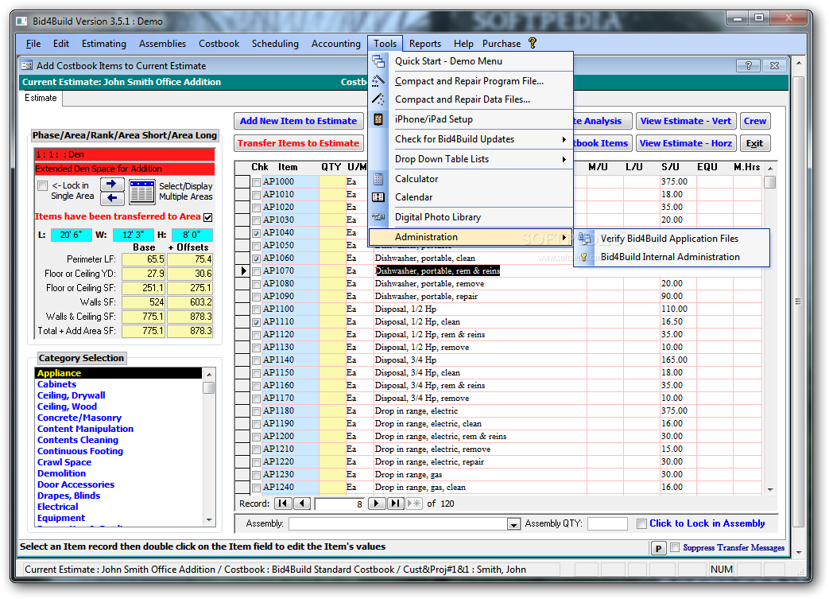Click the new record navigation button
This screenshot has height=599, width=829.
pyautogui.click(x=414, y=504)
